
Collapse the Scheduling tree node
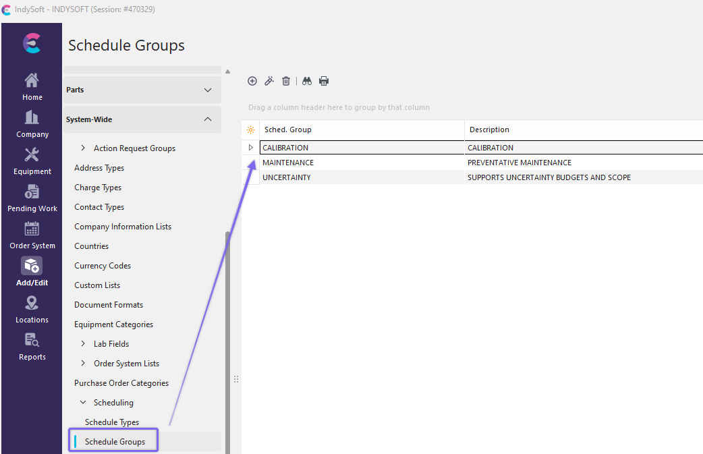point(83,403)
